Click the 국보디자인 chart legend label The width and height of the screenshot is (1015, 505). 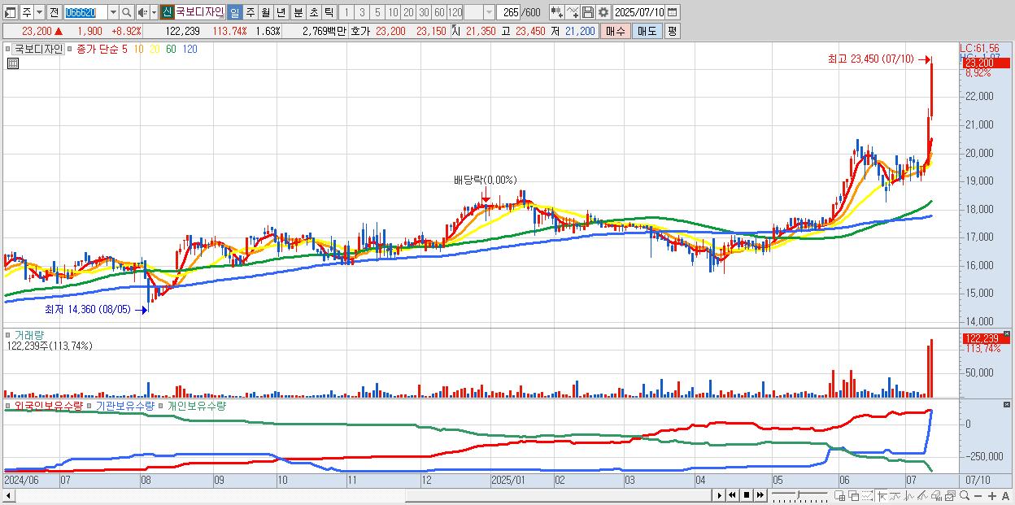click(x=38, y=49)
